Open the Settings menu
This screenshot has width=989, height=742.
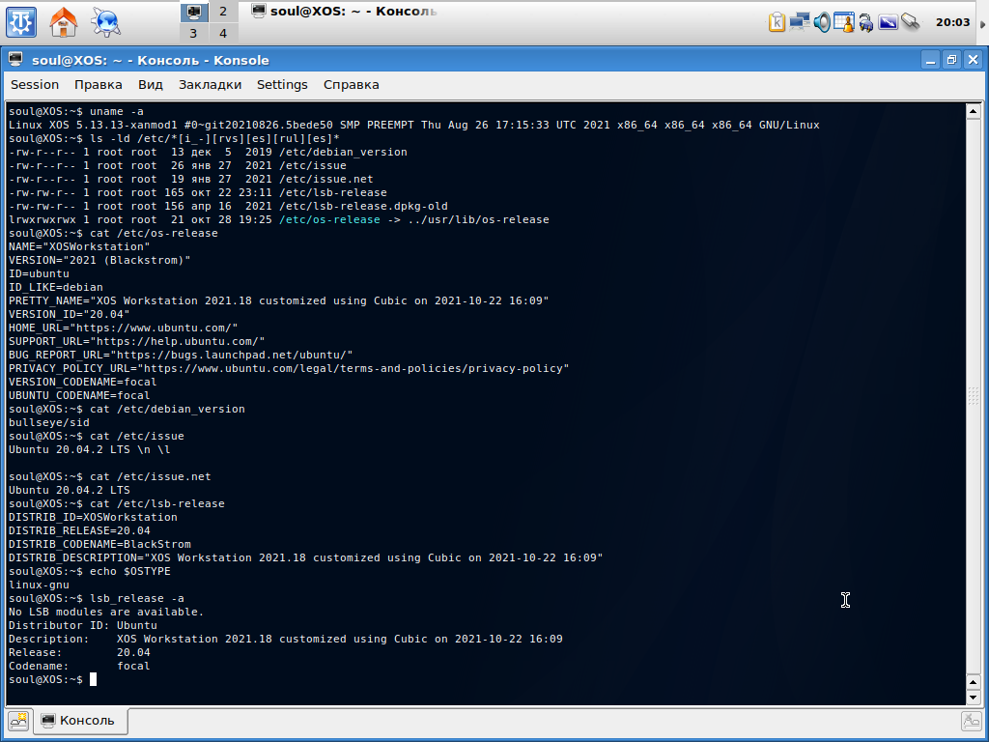tap(282, 85)
